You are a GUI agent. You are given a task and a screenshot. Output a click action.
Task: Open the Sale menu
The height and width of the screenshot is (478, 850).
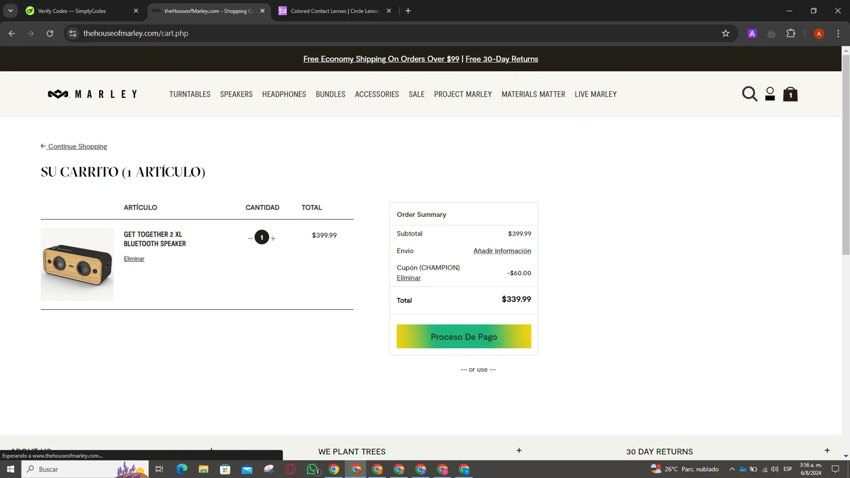point(416,95)
